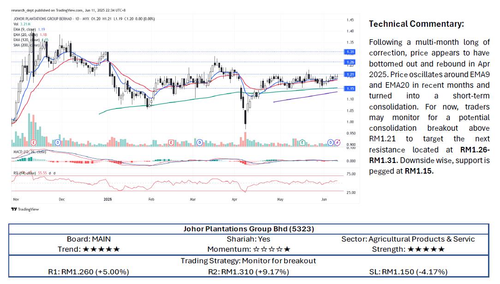Click the Trend star rating
This screenshot has width=500, height=284.
[x=101, y=249]
